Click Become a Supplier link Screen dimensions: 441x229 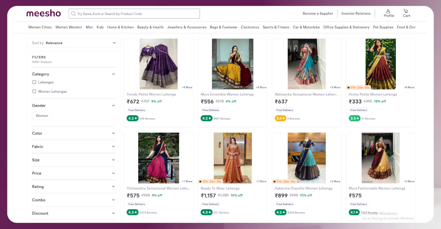(x=318, y=14)
